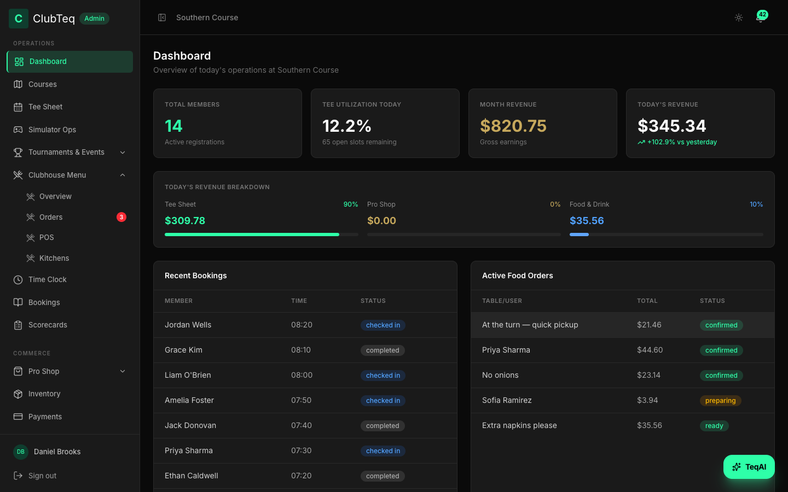Open the Dashboard menu item

click(69, 62)
